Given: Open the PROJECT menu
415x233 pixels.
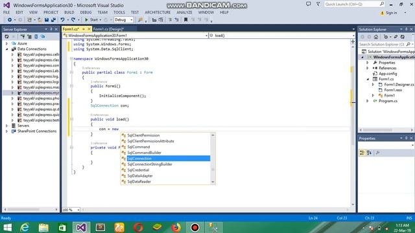Looking at the screenshot, I should pos(51,12).
